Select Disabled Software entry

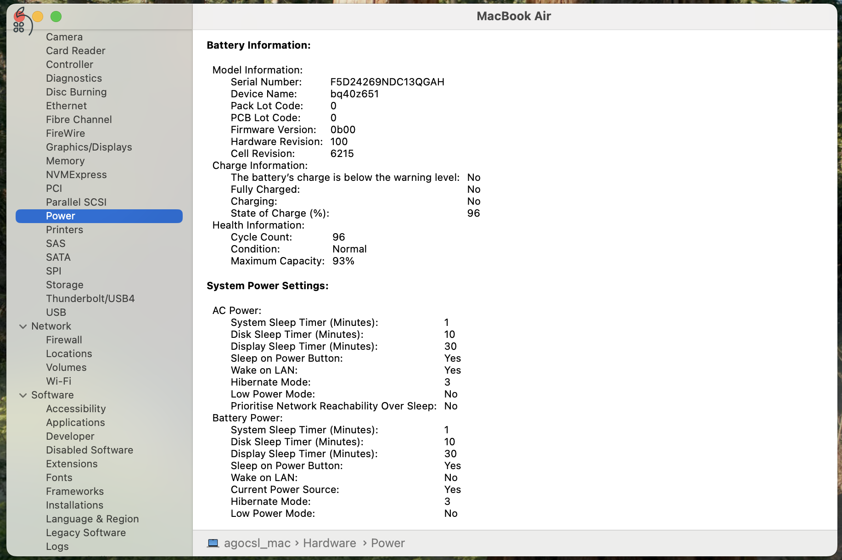point(90,450)
